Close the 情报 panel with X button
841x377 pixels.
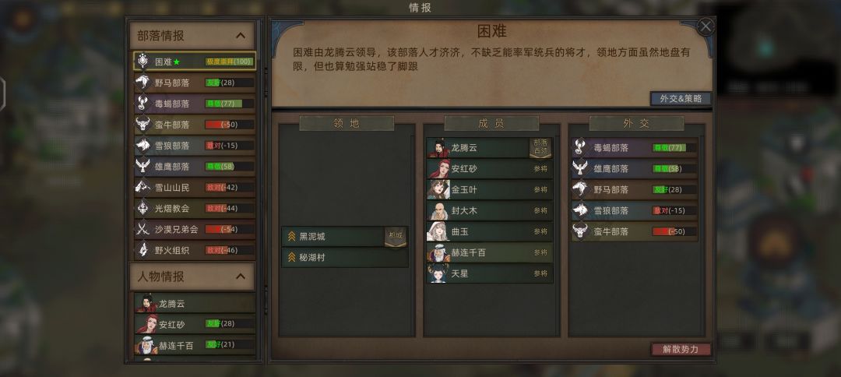point(706,26)
